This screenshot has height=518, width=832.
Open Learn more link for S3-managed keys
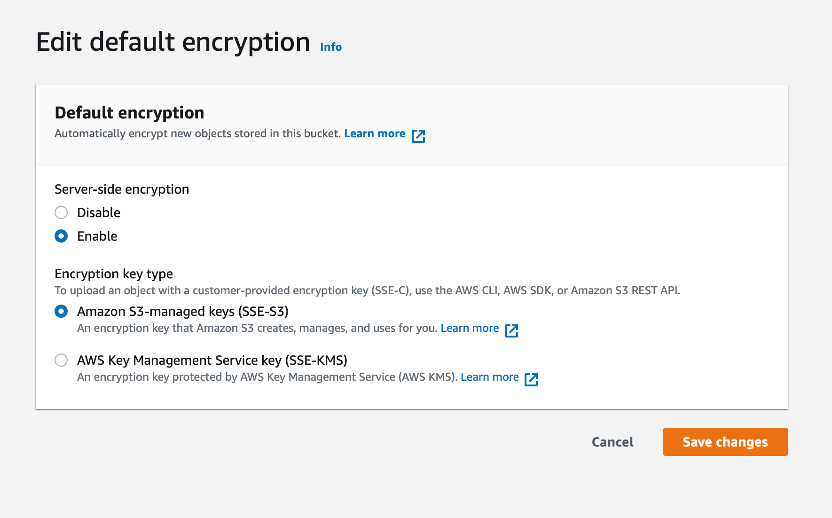(470, 328)
